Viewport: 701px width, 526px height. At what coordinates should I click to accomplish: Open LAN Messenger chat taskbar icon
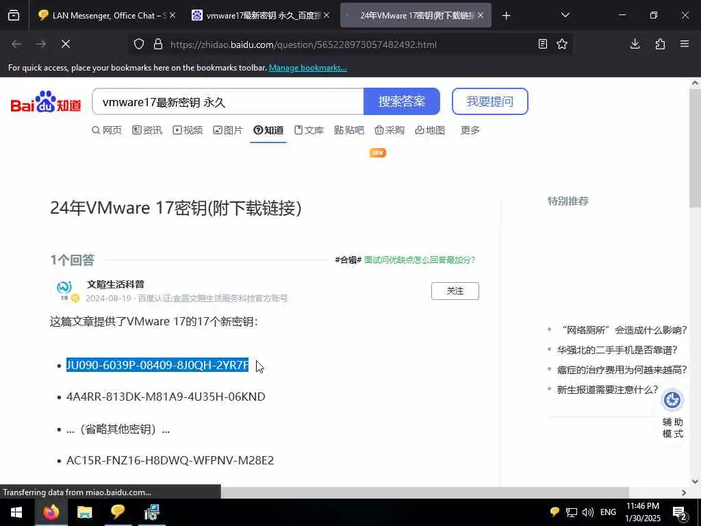(118, 512)
